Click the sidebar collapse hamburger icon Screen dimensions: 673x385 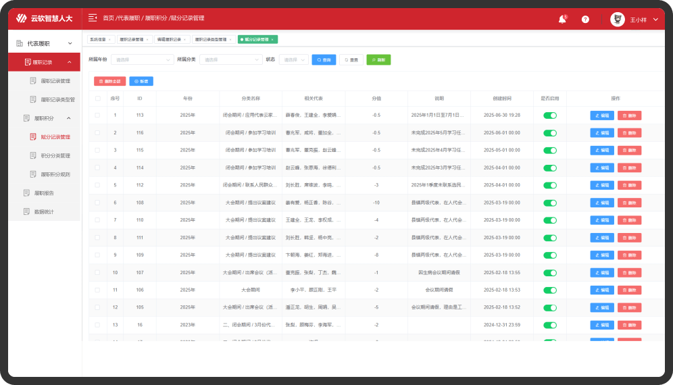point(93,18)
